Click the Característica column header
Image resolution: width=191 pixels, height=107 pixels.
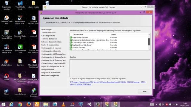click(x=78, y=34)
